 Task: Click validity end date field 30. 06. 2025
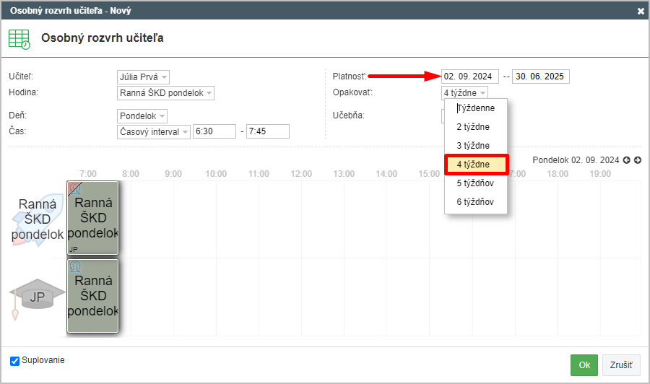[541, 77]
